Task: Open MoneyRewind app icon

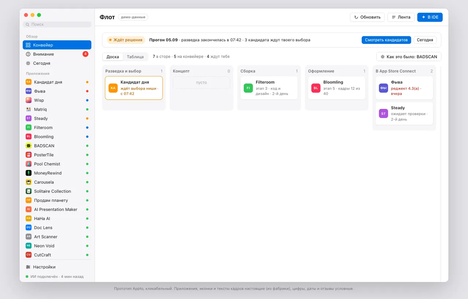Action: 29,173
